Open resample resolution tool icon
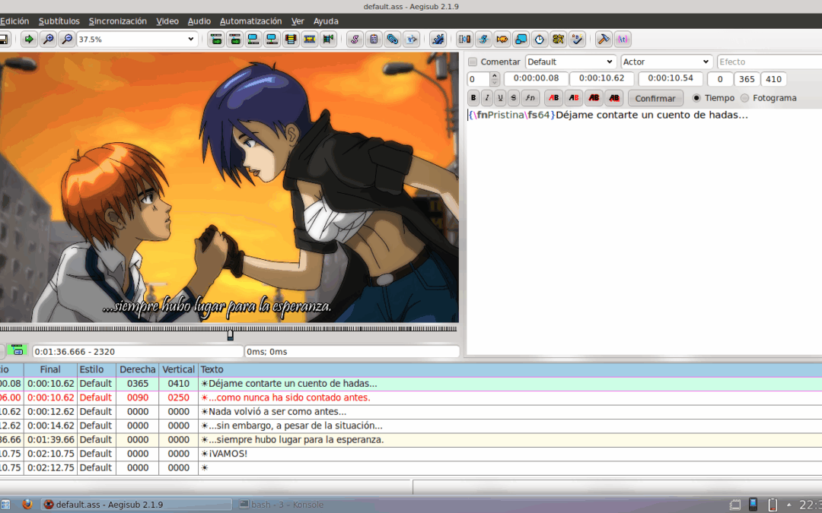822x513 pixels. click(x=521, y=40)
